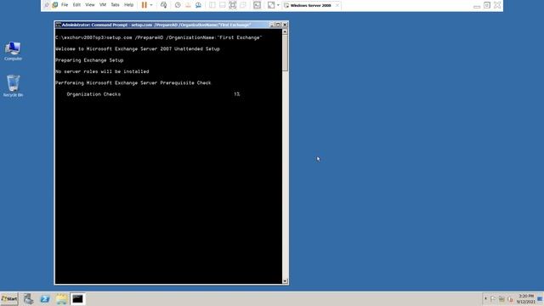Open the Start menu
This screenshot has width=544, height=306.
[9, 298]
